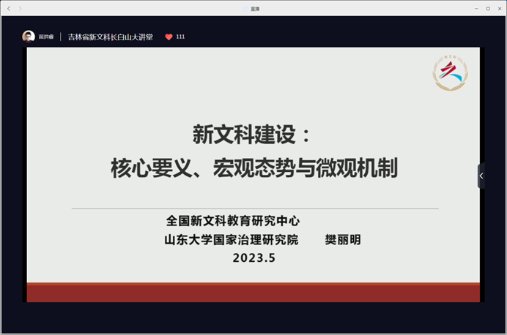507x335 pixels.
Task: Click the host name beside avatar
Action: pyautogui.click(x=46, y=37)
